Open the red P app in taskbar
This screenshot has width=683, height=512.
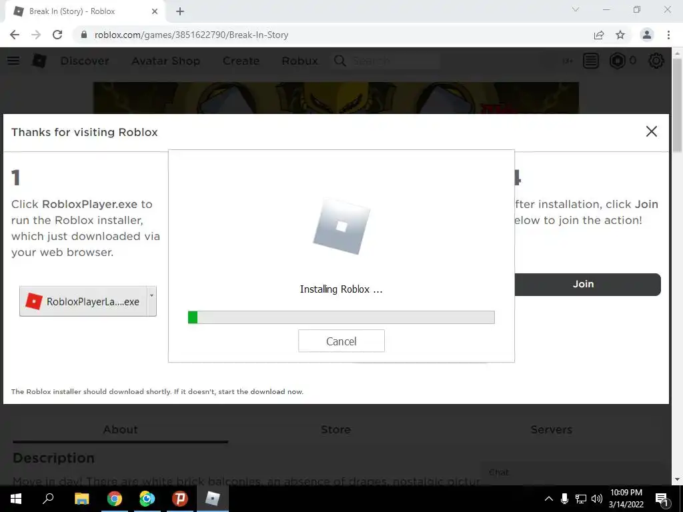click(179, 499)
